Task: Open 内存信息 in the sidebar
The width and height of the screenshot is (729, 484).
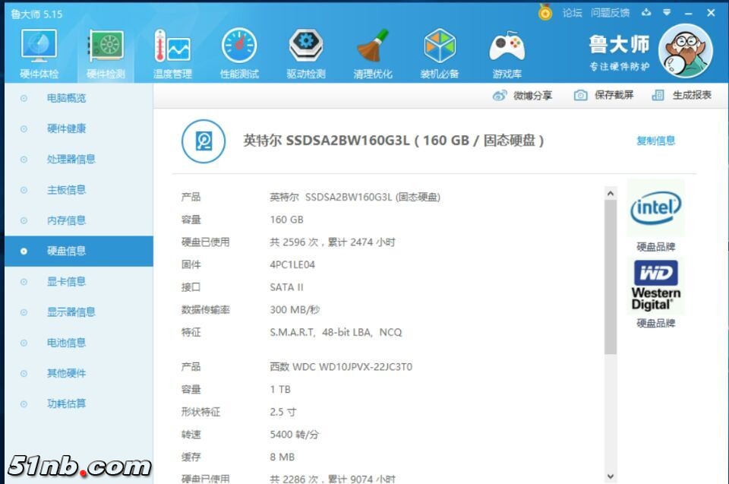Action: tap(66, 220)
